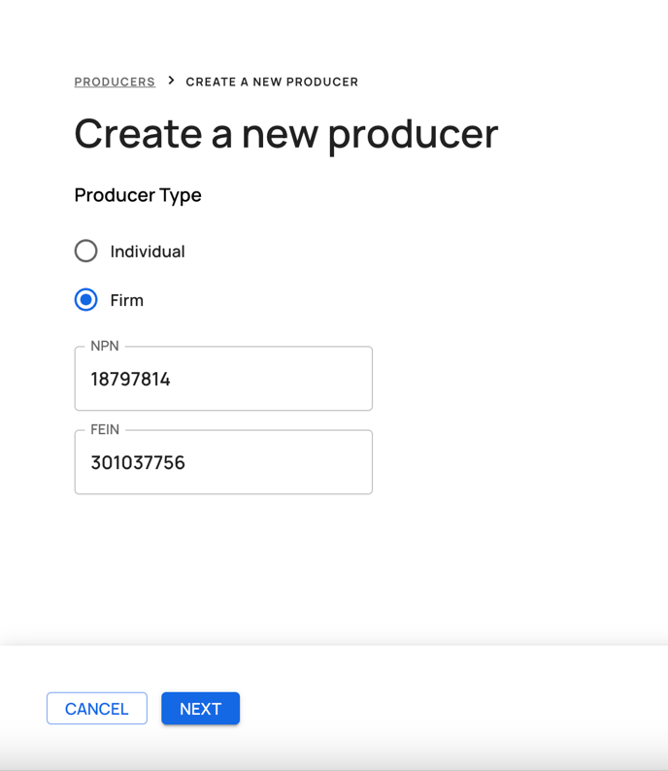
Task: Click the FEIN floating field label
Action: pyautogui.click(x=105, y=430)
